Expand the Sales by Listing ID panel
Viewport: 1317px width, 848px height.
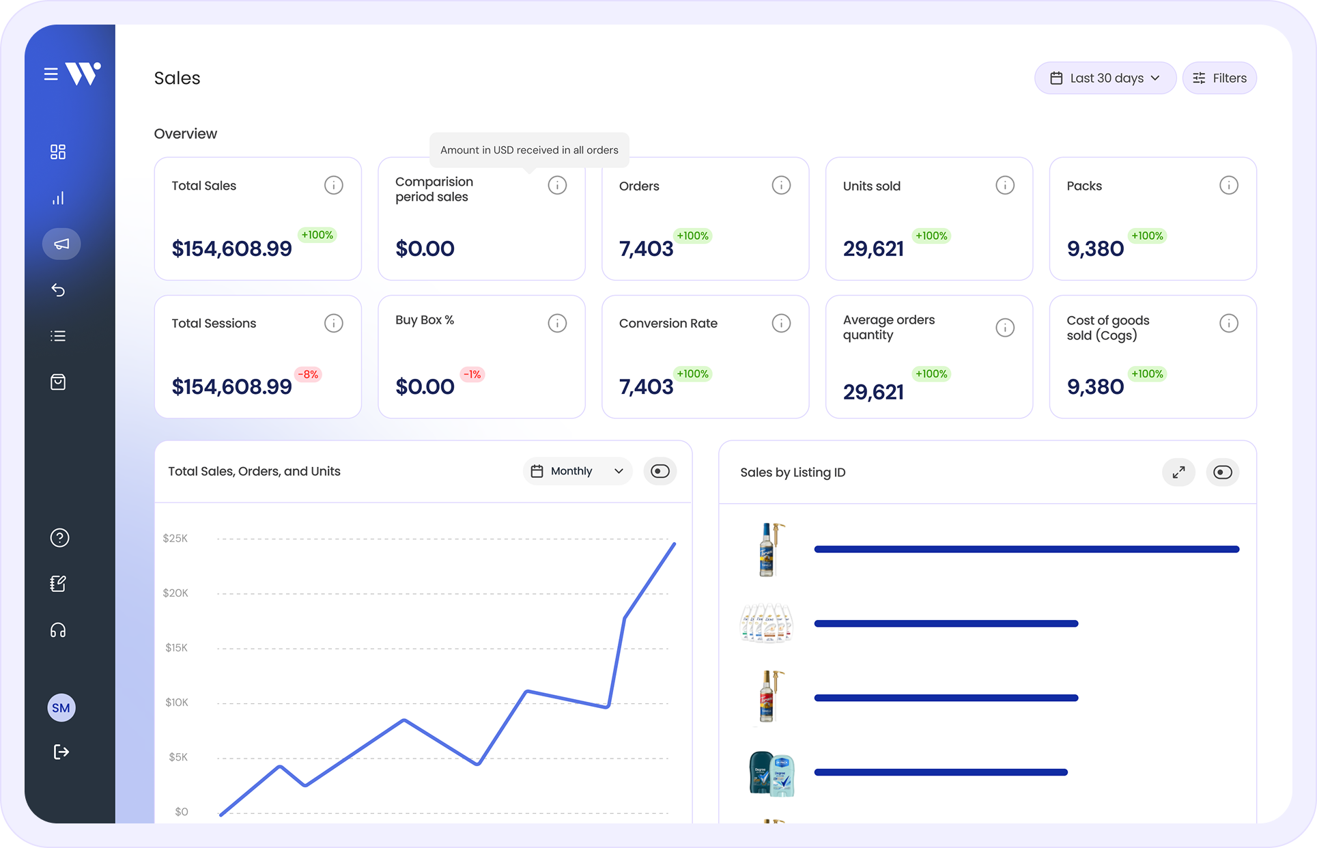coord(1178,472)
